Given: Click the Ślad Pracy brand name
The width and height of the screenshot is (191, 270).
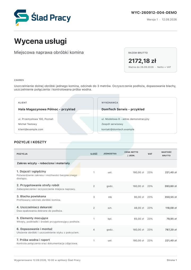Looking at the screenshot, I should click(x=51, y=18).
